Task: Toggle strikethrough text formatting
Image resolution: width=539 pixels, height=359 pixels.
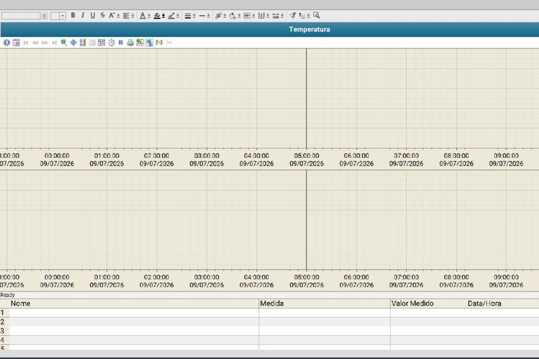Action: click(103, 15)
